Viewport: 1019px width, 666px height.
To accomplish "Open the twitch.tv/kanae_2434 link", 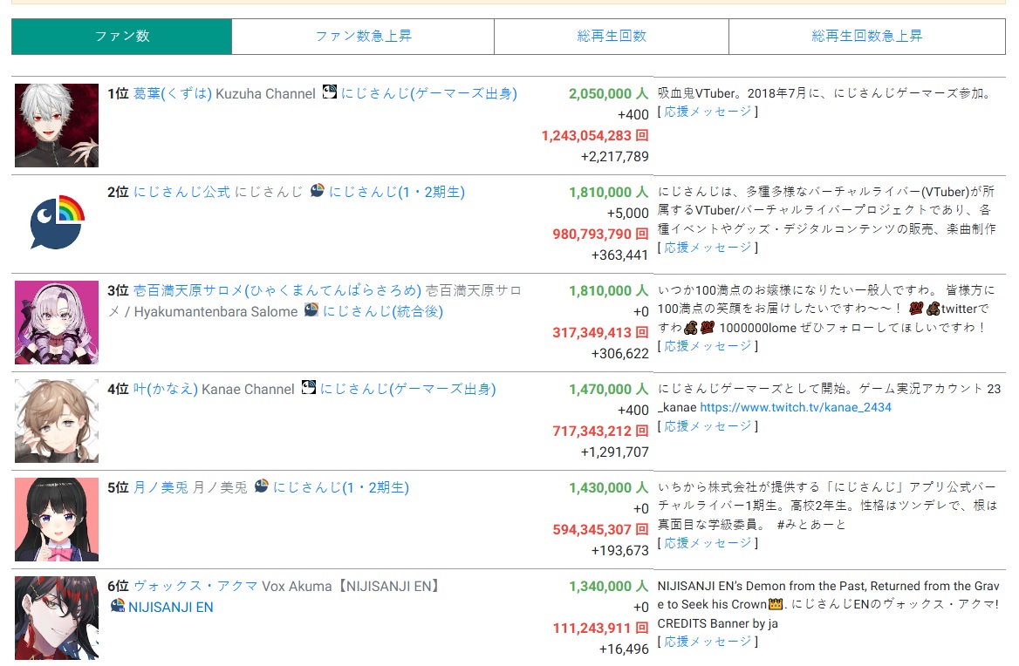I will [796, 407].
